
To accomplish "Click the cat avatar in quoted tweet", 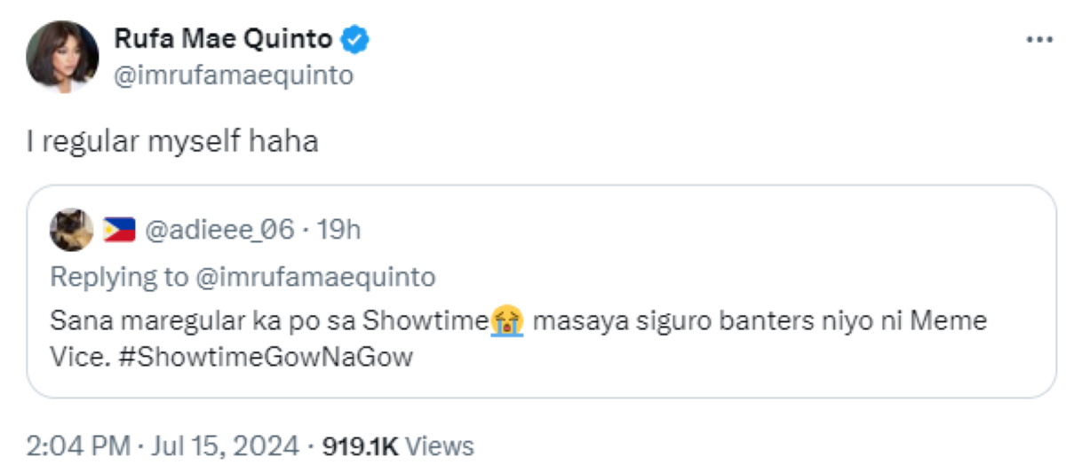I will click(72, 231).
